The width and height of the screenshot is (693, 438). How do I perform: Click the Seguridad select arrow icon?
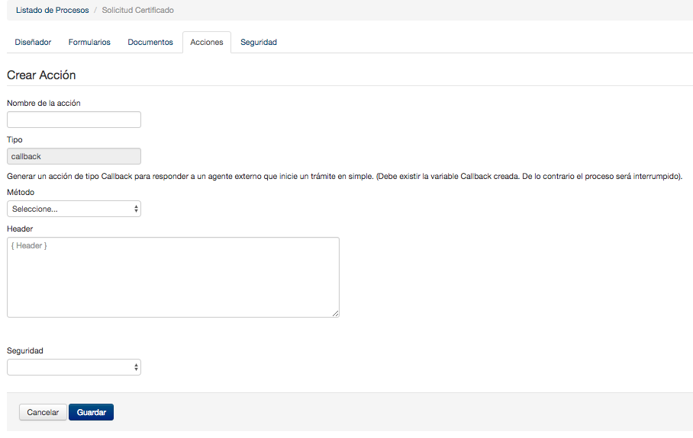(x=136, y=367)
